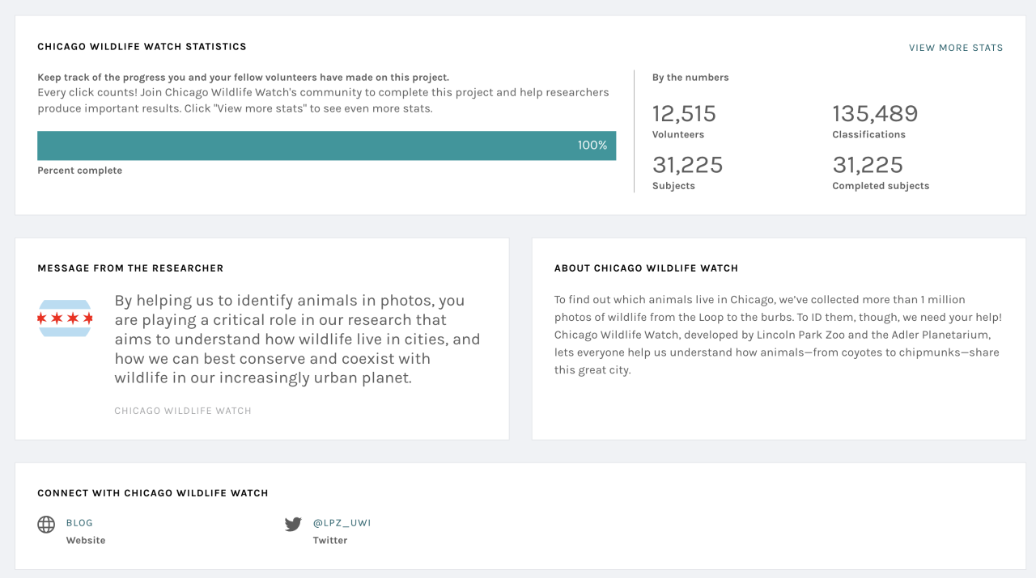Viewport: 1036px width, 578px height.
Task: Click the Chicago Wildlife Watch Statistics heading
Action: pyautogui.click(x=142, y=47)
